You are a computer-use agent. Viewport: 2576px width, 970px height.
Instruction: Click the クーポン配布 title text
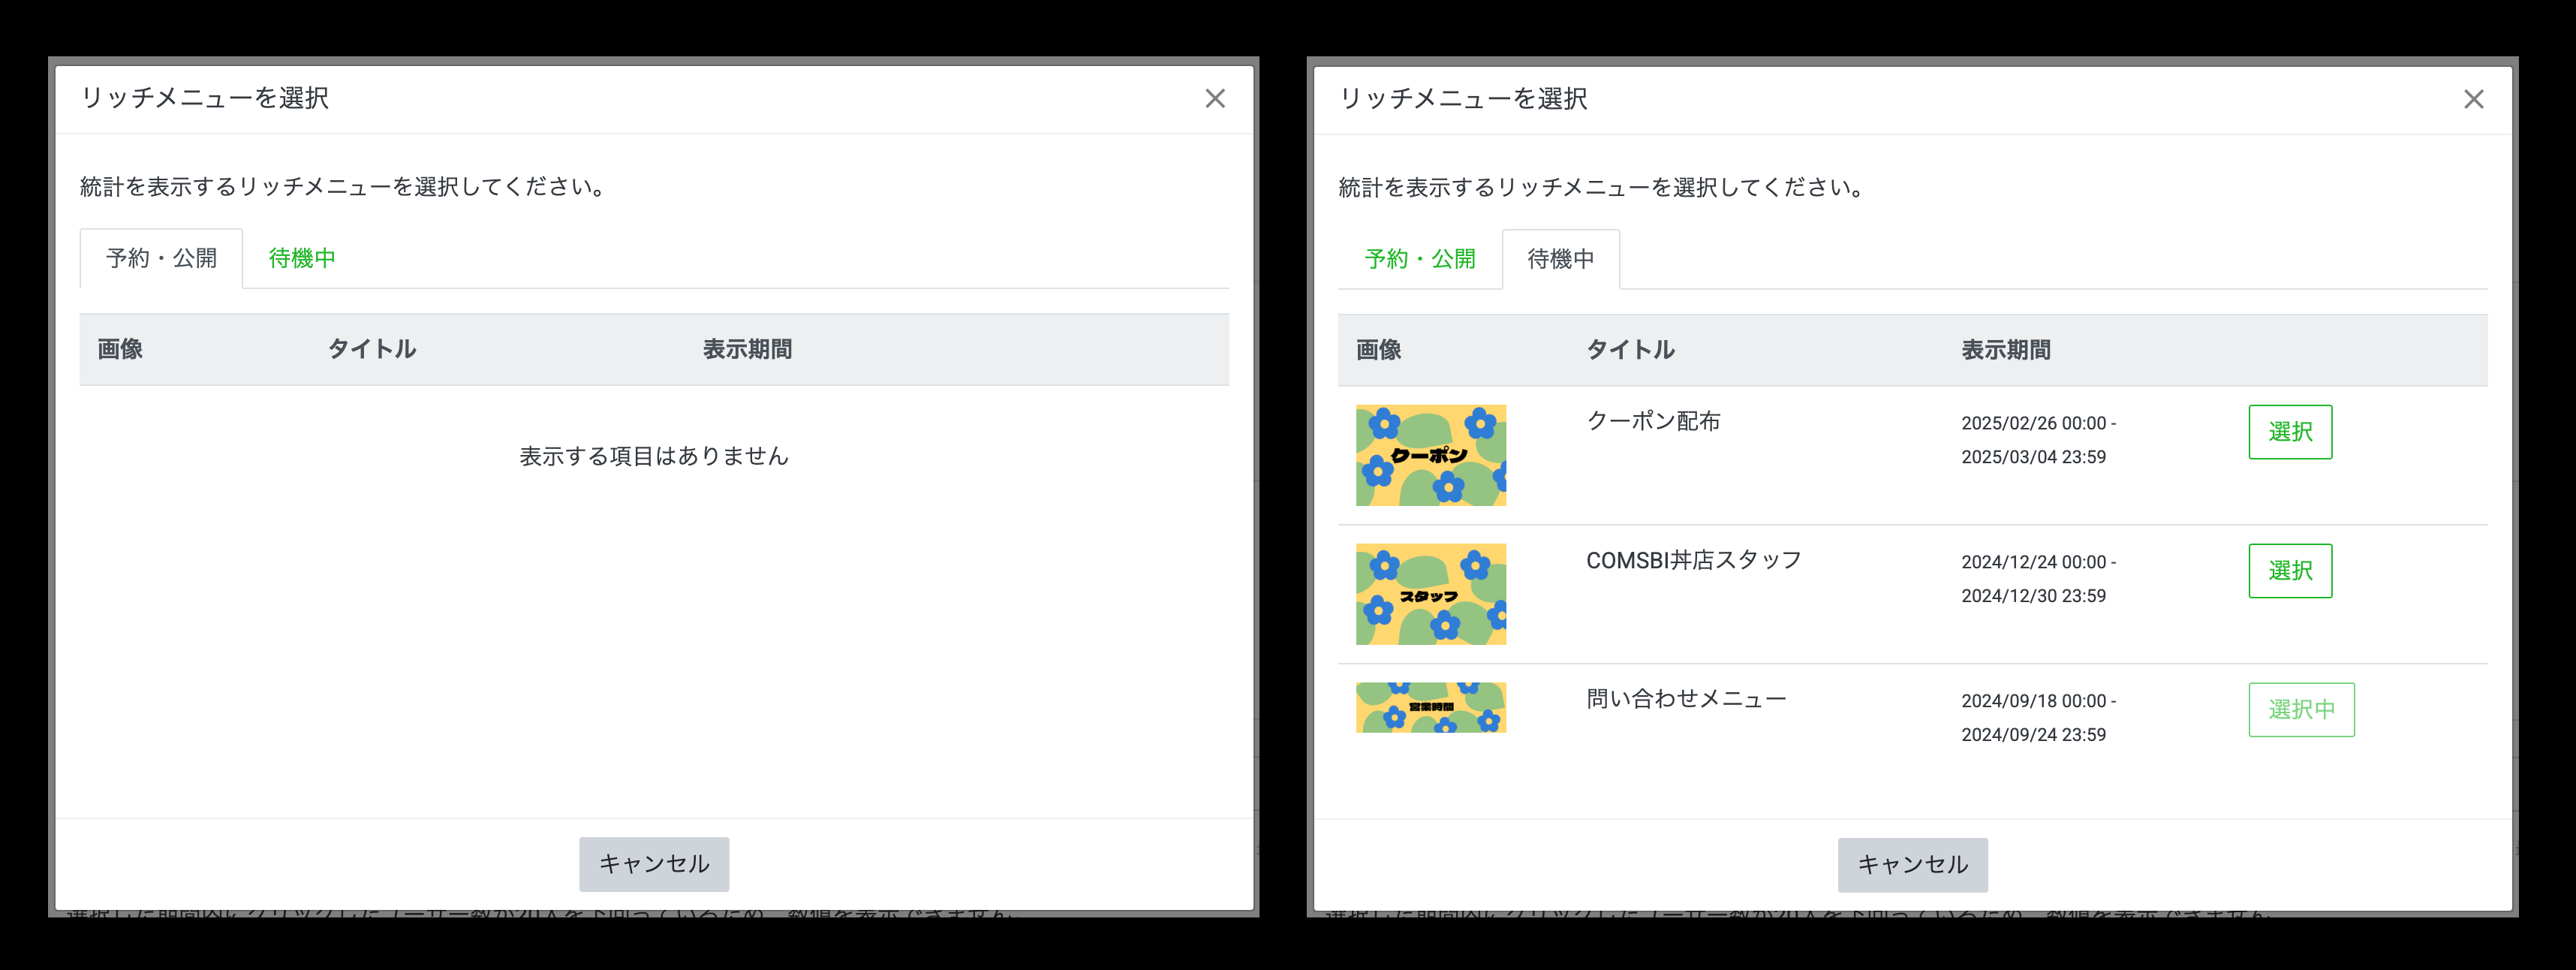point(1653,421)
